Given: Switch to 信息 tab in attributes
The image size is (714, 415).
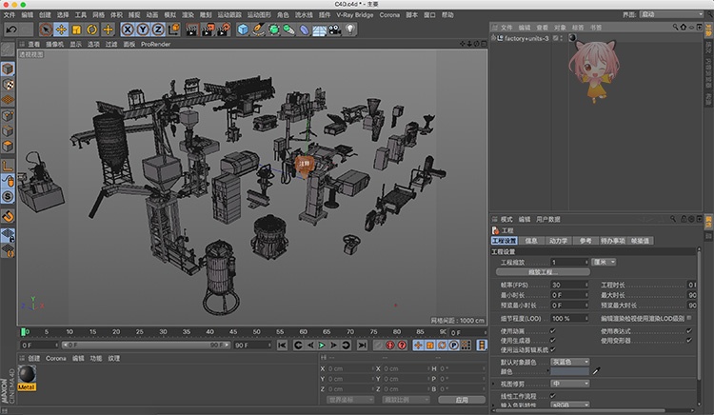Looking at the screenshot, I should (531, 241).
